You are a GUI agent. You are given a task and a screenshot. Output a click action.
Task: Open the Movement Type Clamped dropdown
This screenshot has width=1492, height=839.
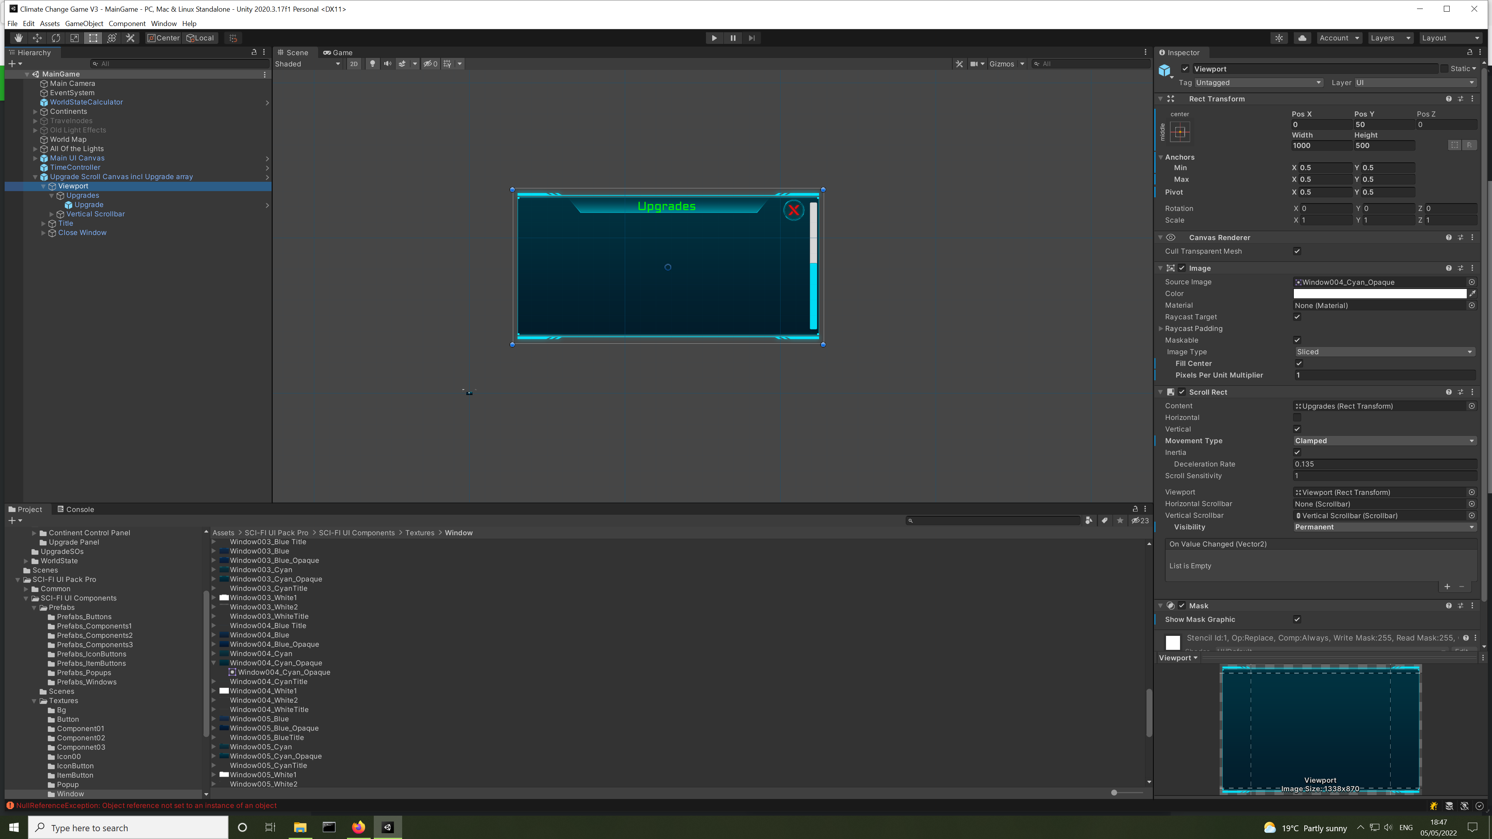(1384, 440)
